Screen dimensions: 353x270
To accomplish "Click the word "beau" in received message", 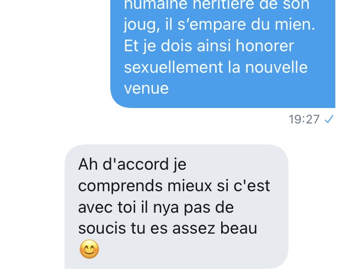I will [x=239, y=228].
